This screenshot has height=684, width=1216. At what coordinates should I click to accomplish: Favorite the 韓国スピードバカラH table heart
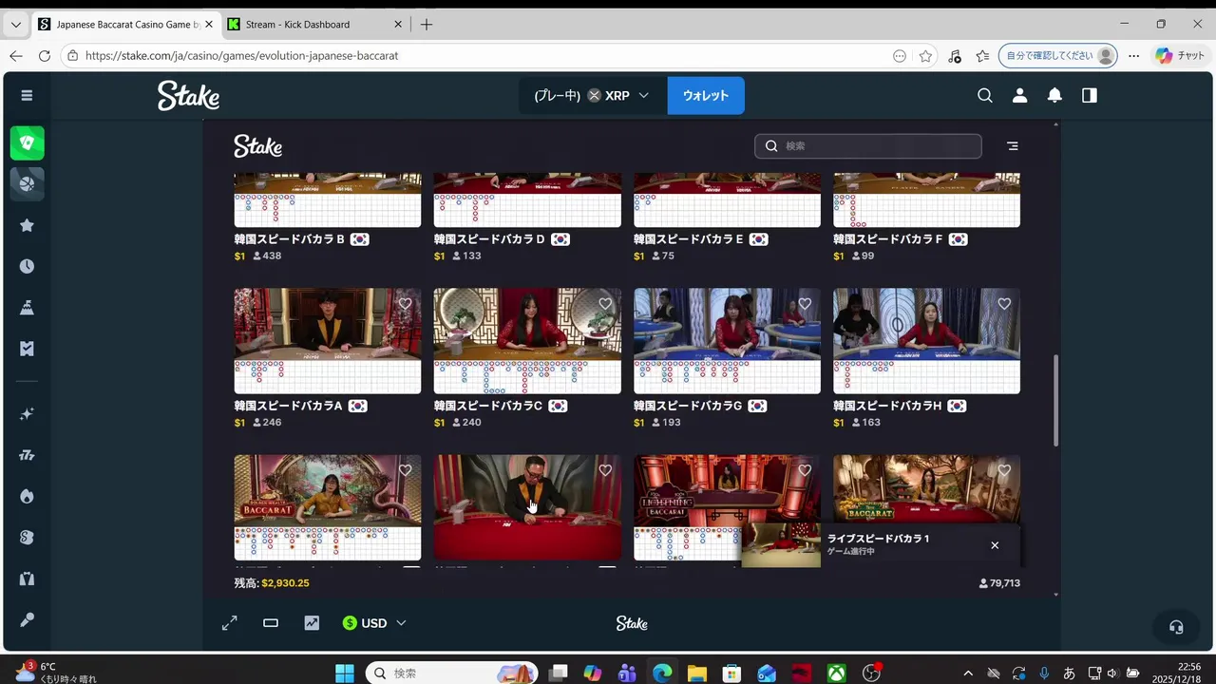pos(1004,304)
